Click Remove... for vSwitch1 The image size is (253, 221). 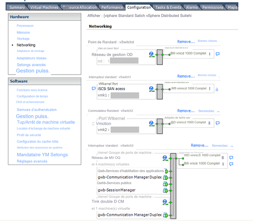coord(186,76)
